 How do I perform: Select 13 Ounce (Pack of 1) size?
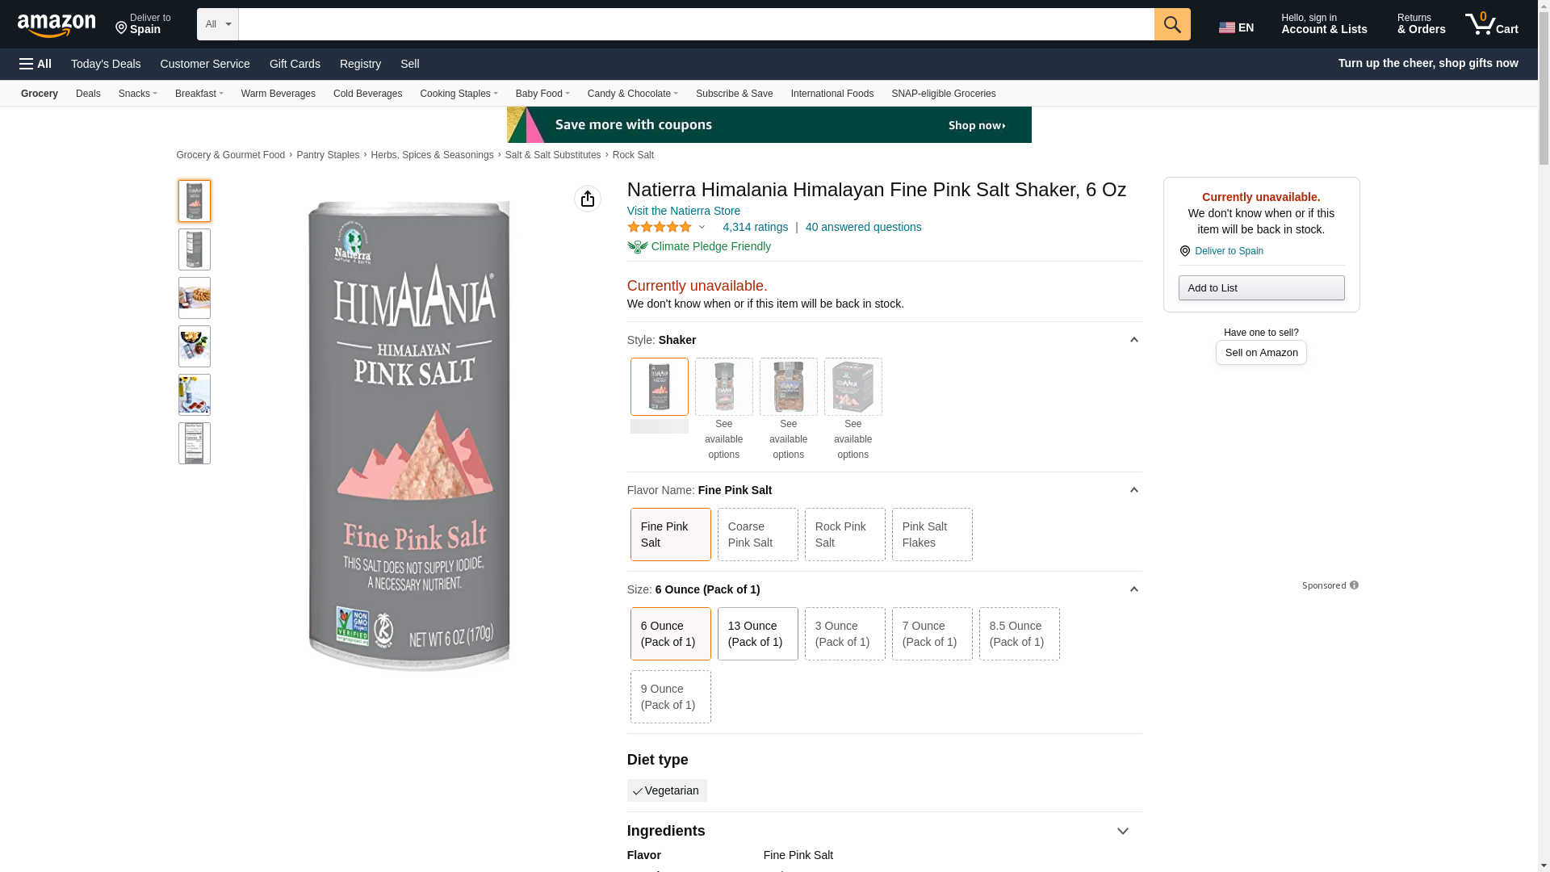point(757,634)
